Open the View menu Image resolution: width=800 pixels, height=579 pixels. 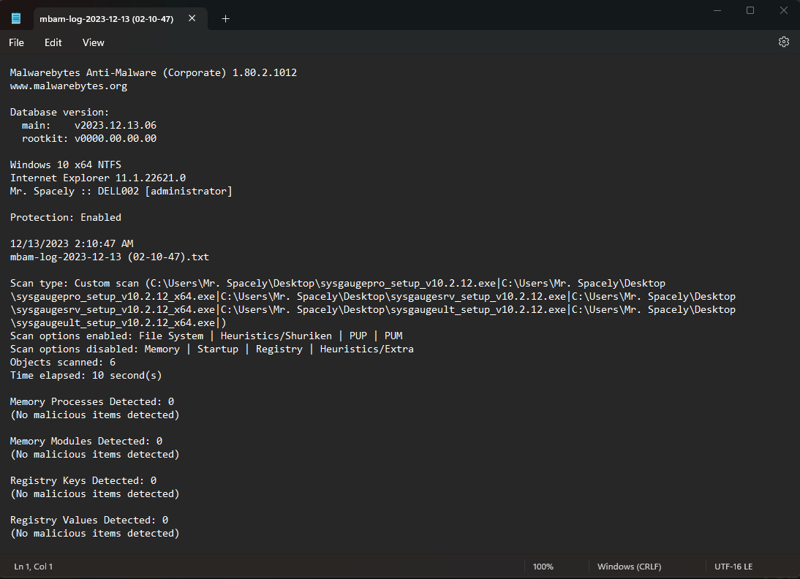tap(94, 43)
